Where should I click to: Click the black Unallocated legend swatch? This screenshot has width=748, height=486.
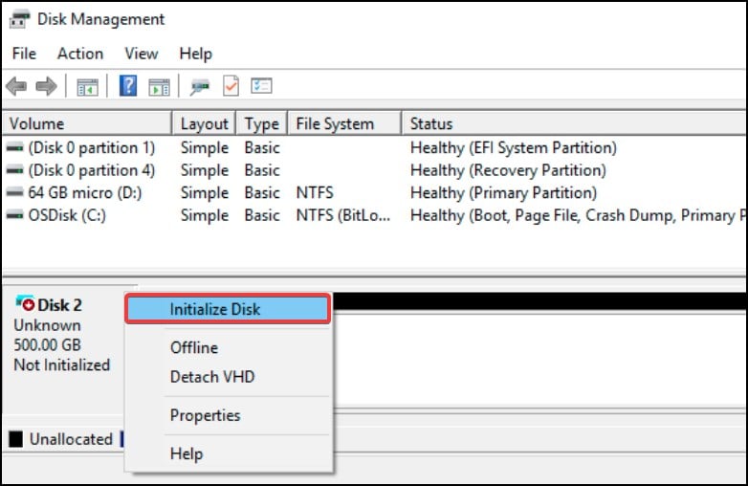point(15,439)
